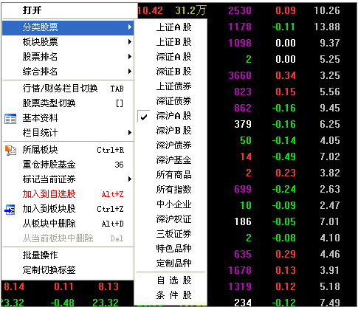Open 基本资料 menu entry
Image resolution: width=358 pixels, height=310 pixels.
pos(68,118)
